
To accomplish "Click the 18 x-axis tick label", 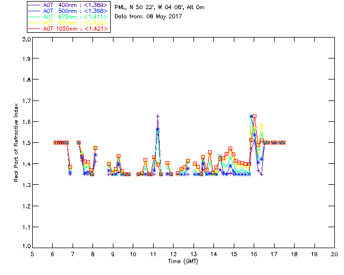I will tap(294, 254).
